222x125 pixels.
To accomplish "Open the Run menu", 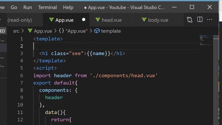I will (28, 7).
